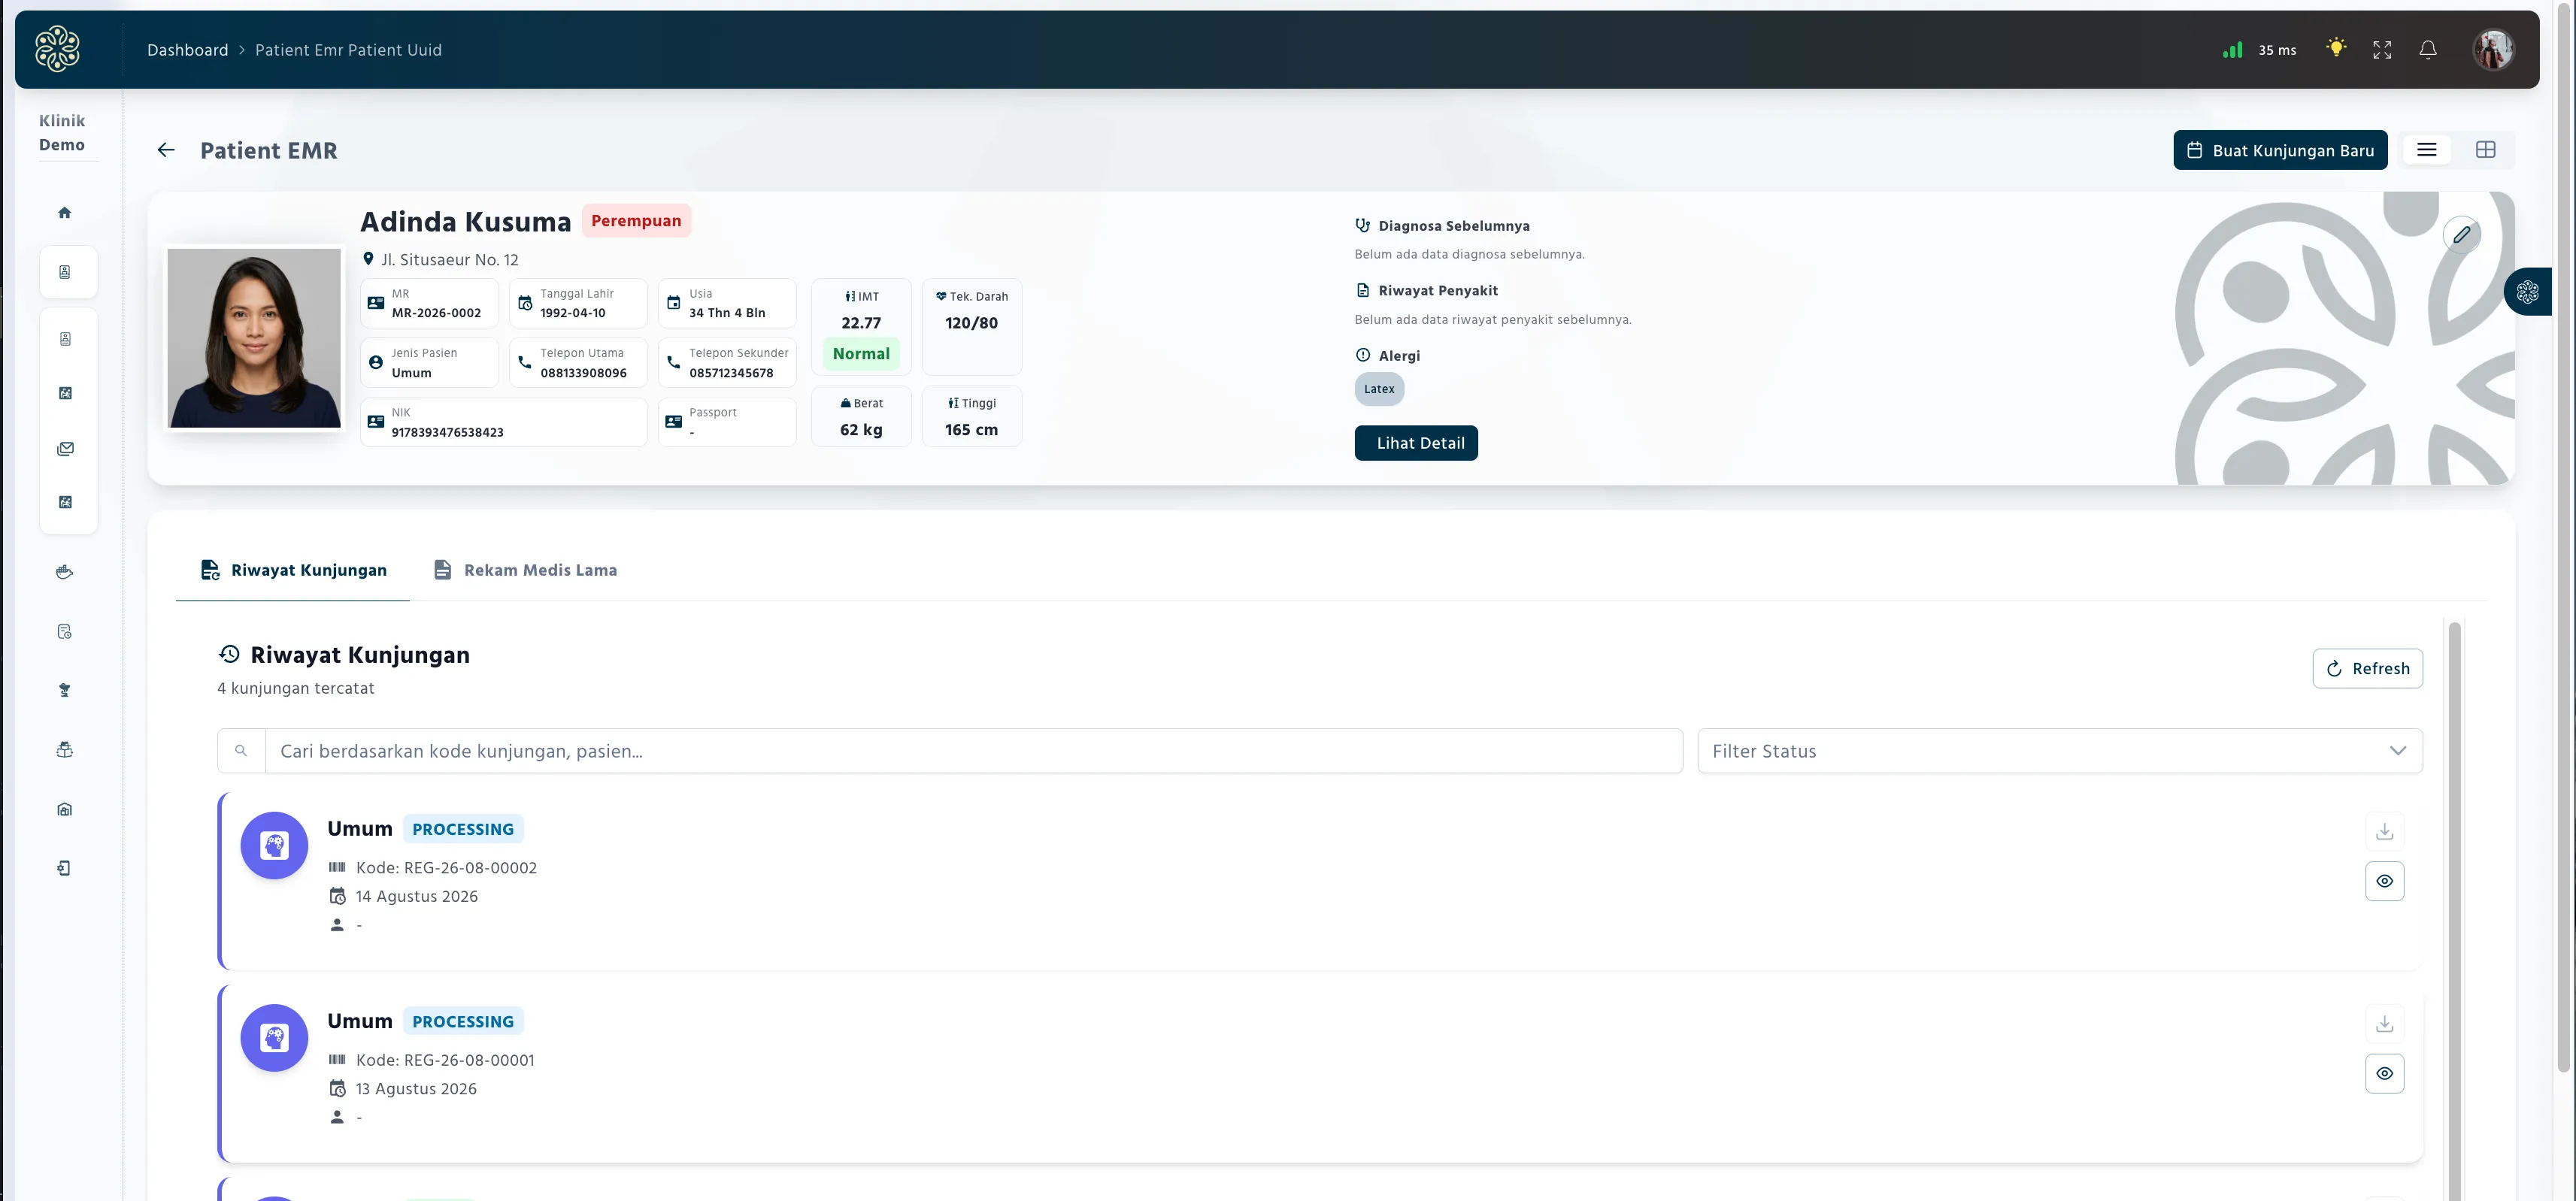Open the stacked mail icon in sidebar
This screenshot has height=1201, width=2576.
65,449
